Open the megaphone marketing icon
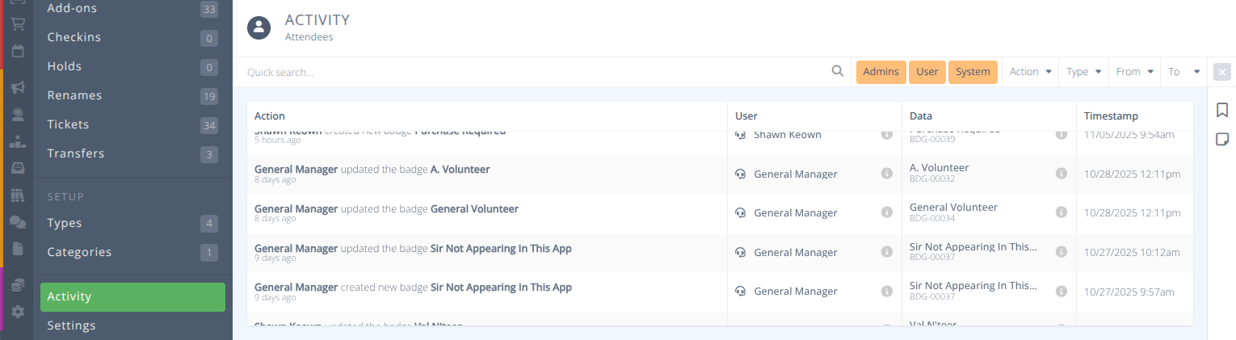 (17, 87)
